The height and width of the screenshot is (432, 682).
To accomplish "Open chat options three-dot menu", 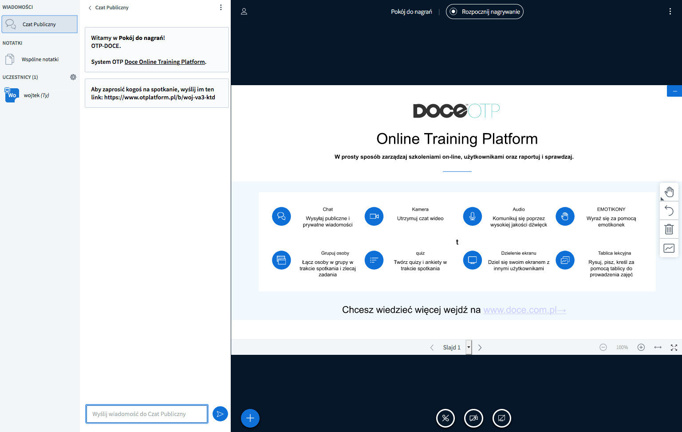I will [x=221, y=8].
